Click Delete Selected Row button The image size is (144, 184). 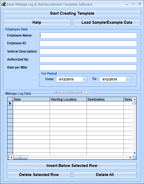click(x=39, y=175)
